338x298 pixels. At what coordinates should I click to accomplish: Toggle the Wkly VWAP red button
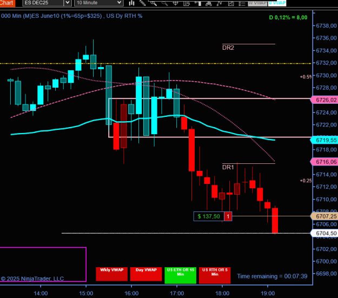click(x=111, y=274)
